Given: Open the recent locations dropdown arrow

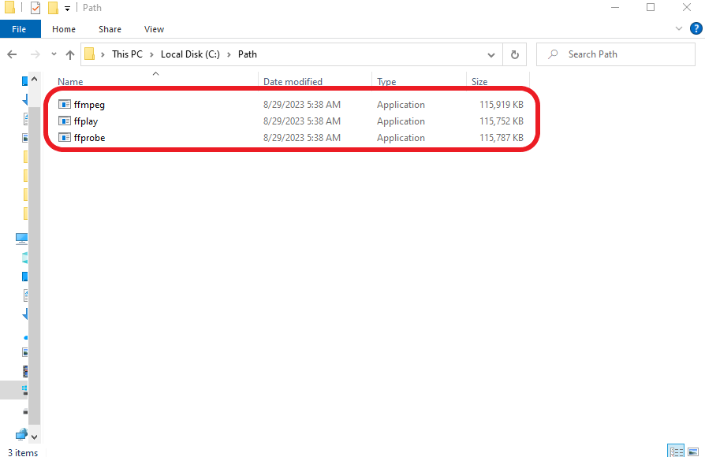Looking at the screenshot, I should click(x=54, y=54).
